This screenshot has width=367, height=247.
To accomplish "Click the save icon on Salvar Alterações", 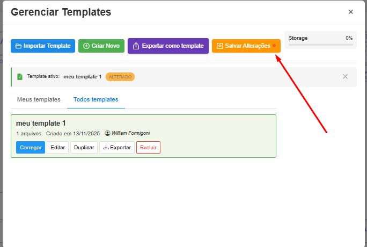I will tap(219, 46).
